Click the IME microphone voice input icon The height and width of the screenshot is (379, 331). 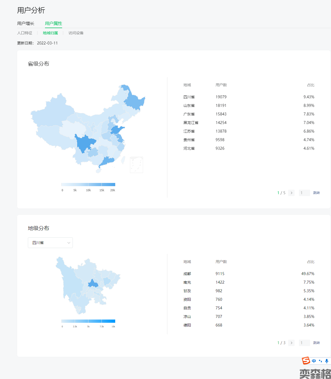326,361
